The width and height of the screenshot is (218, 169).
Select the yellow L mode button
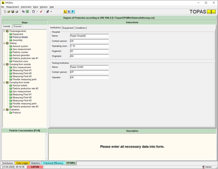65,12
